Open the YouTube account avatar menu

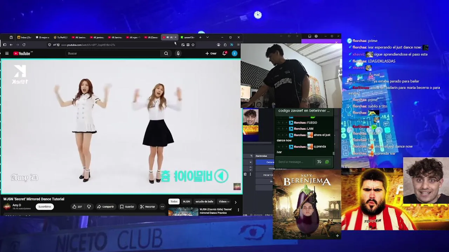click(x=234, y=54)
